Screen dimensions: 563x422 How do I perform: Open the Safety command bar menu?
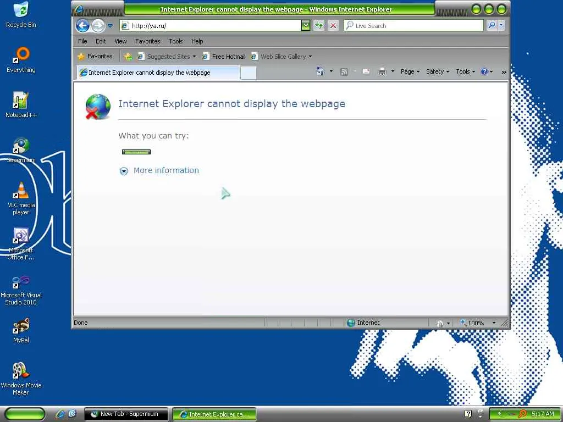[x=437, y=71]
